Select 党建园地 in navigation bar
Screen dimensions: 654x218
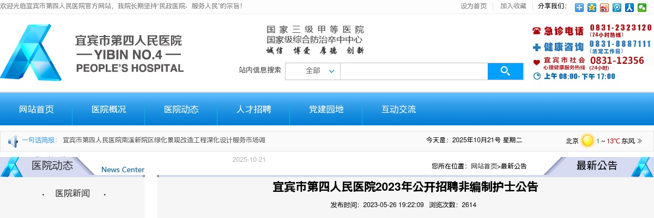[326, 110]
